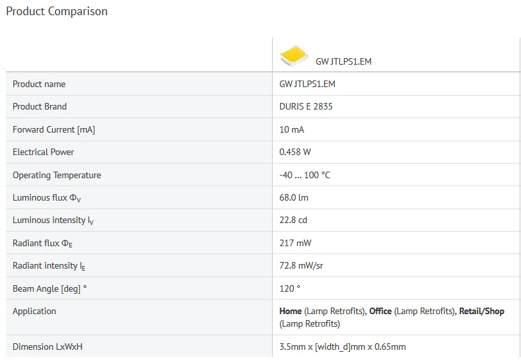
Task: Click the Operating Temperature label
Action: (57, 175)
